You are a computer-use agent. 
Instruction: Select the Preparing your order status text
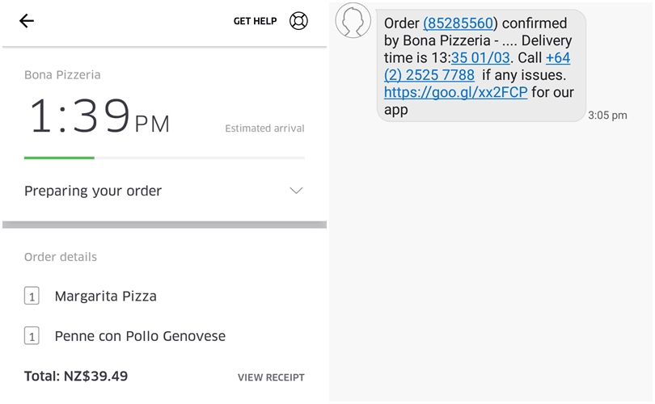click(93, 191)
